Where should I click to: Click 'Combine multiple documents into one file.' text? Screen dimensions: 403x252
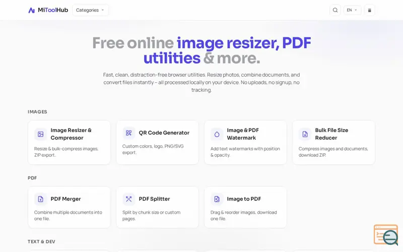[68, 216]
